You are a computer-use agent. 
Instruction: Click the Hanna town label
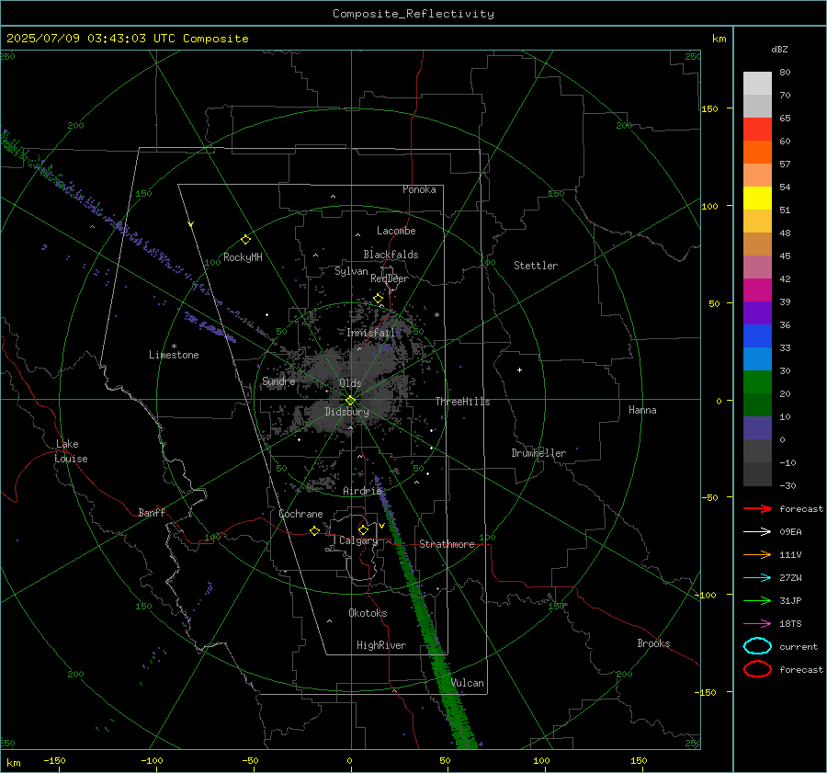point(642,410)
